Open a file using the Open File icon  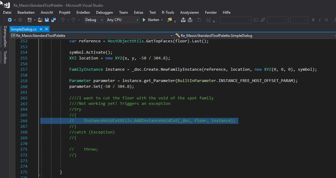coord(40,20)
